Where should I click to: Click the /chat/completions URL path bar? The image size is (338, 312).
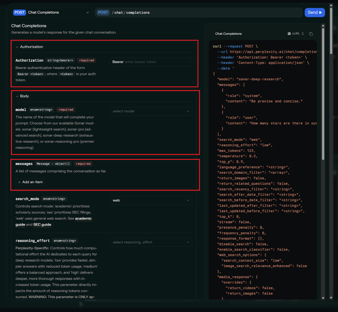click(198, 13)
